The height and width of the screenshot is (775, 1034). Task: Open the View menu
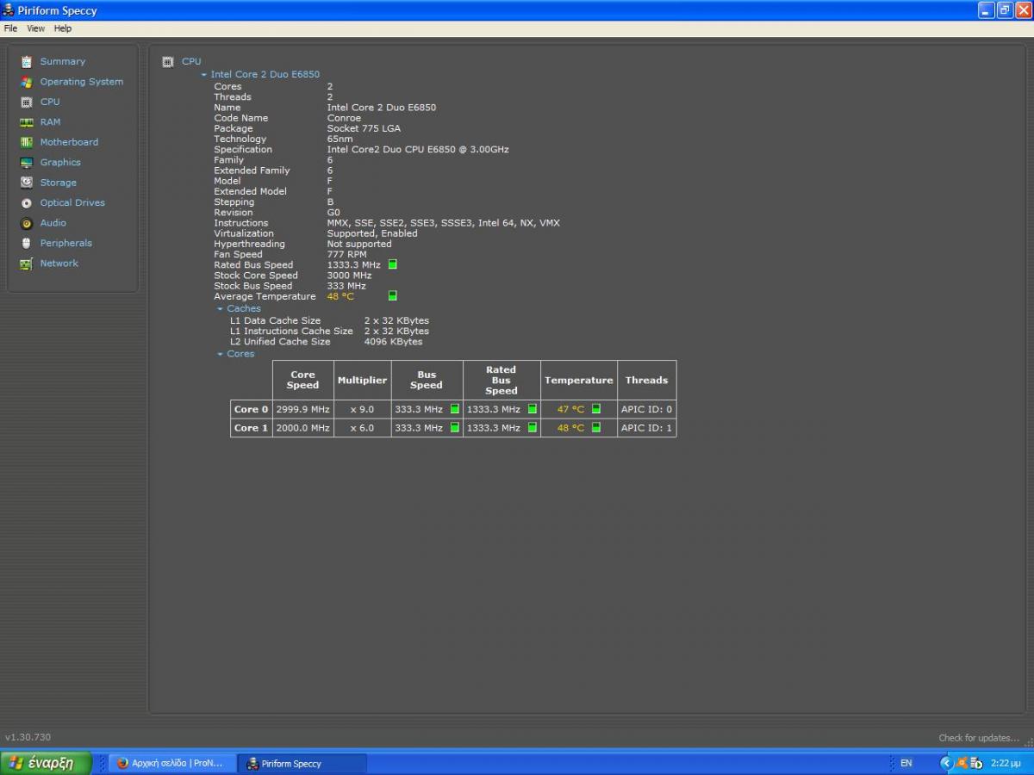(35, 28)
